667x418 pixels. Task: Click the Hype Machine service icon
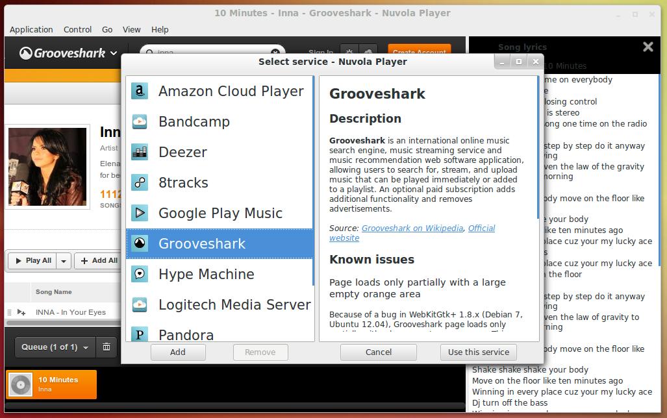[140, 274]
